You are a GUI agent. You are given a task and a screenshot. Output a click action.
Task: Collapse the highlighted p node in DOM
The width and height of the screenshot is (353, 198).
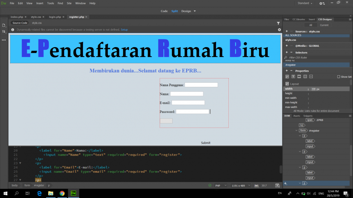300,184
